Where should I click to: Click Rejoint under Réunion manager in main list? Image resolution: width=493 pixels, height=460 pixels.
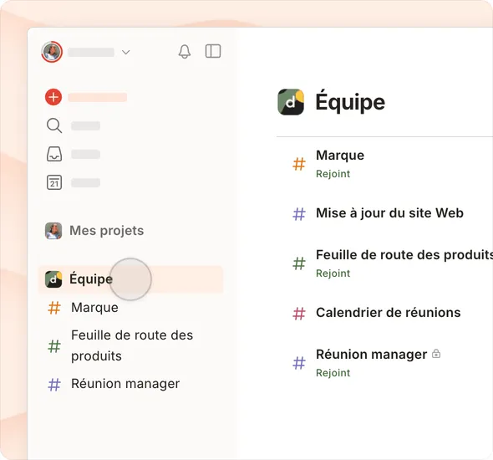(333, 373)
